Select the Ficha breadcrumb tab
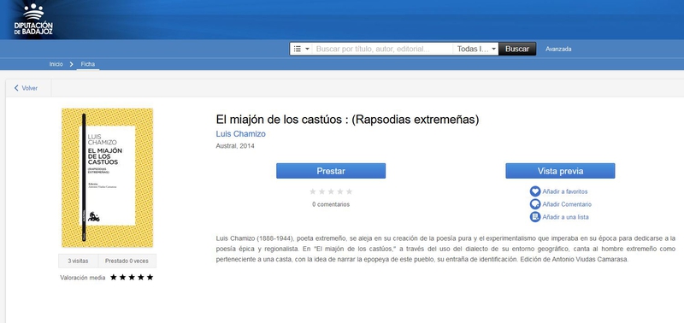The height and width of the screenshot is (323, 684). (88, 64)
